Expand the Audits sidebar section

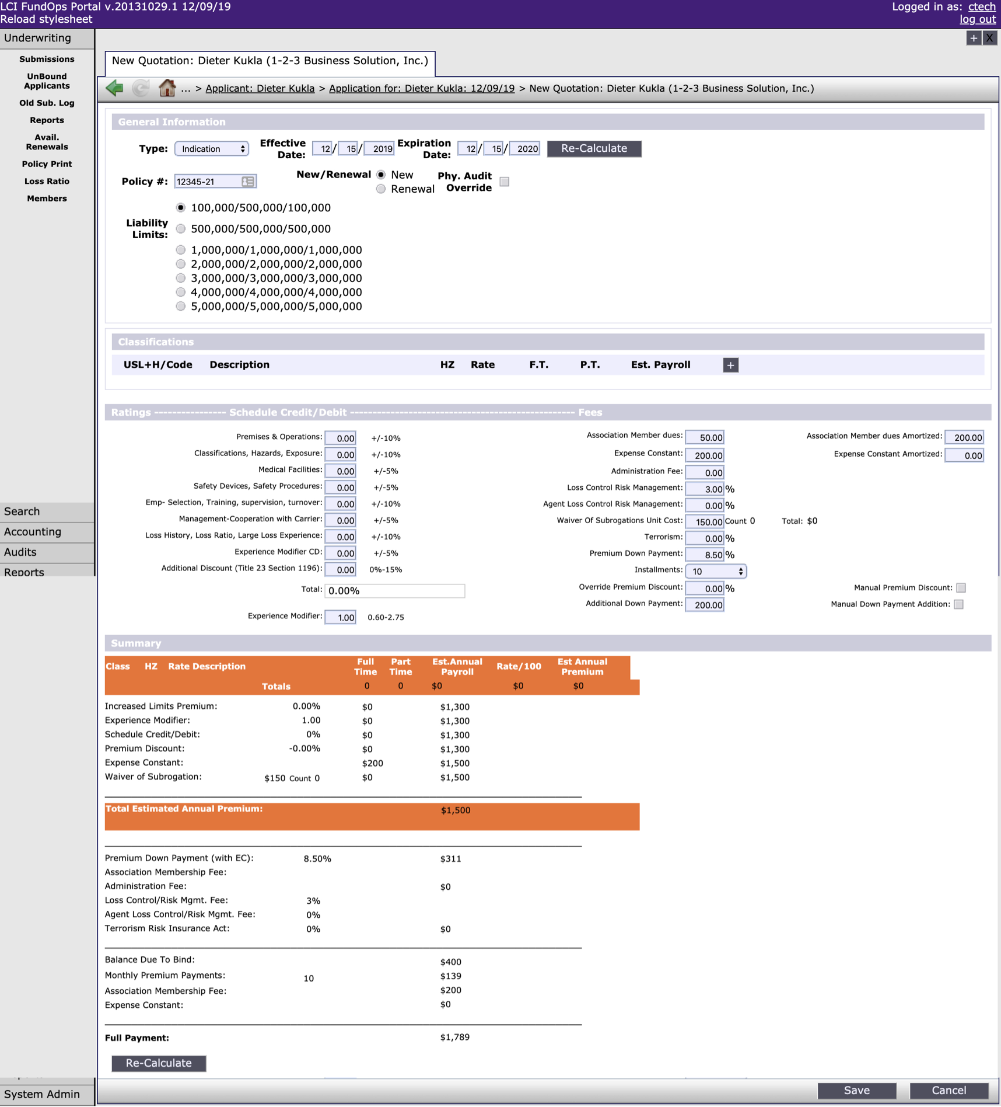pos(47,552)
